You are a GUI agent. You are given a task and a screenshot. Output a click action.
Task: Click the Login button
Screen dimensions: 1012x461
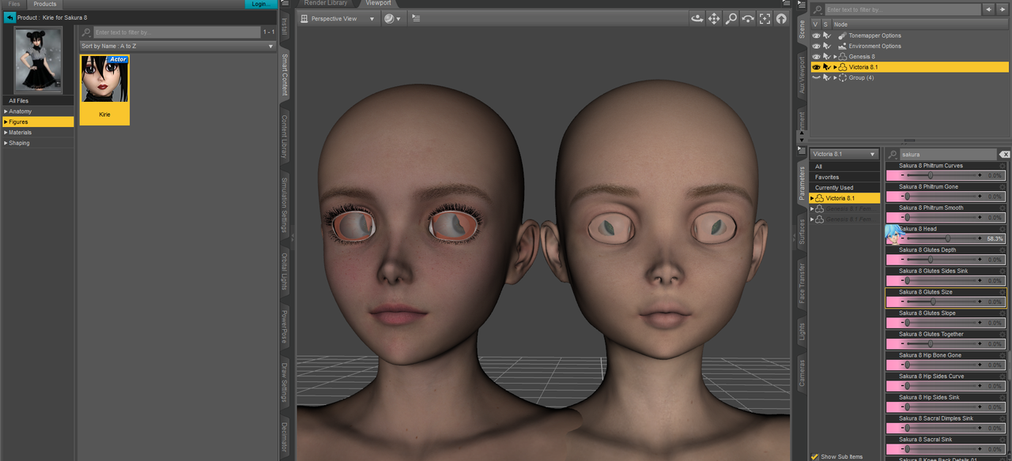point(260,4)
